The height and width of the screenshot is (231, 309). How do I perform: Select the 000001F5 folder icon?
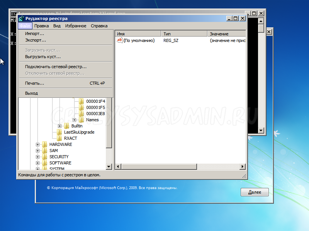(x=81, y=107)
